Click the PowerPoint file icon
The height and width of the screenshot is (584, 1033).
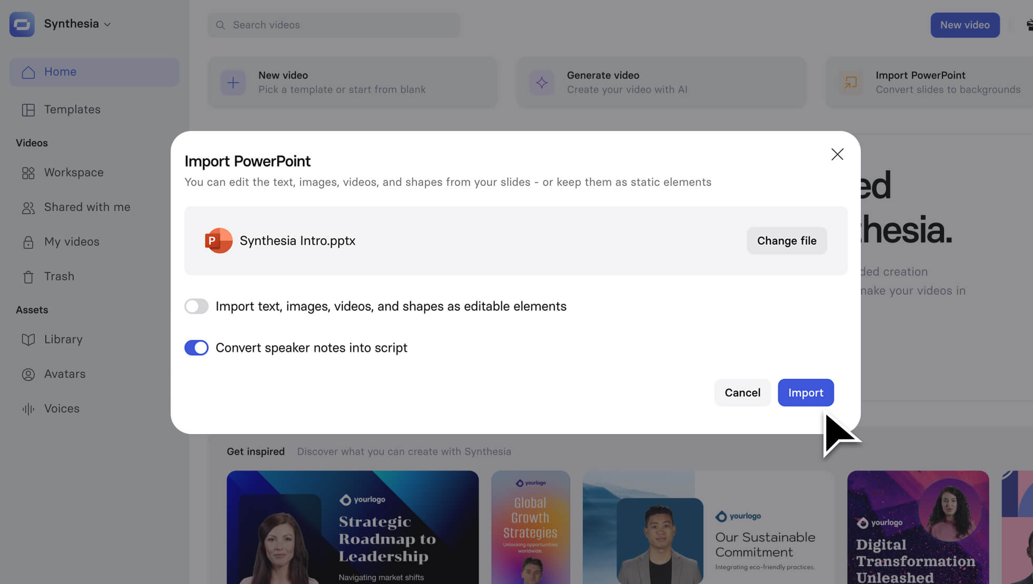coord(218,240)
